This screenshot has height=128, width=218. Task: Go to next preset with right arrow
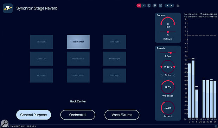(x=172, y=6)
